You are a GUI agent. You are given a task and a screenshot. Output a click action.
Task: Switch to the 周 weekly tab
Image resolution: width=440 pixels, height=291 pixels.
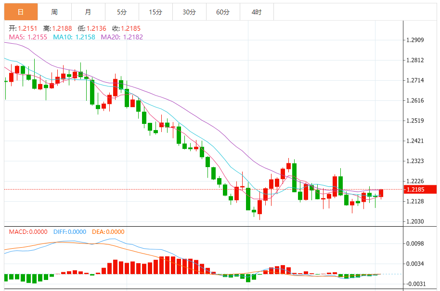tap(54, 12)
